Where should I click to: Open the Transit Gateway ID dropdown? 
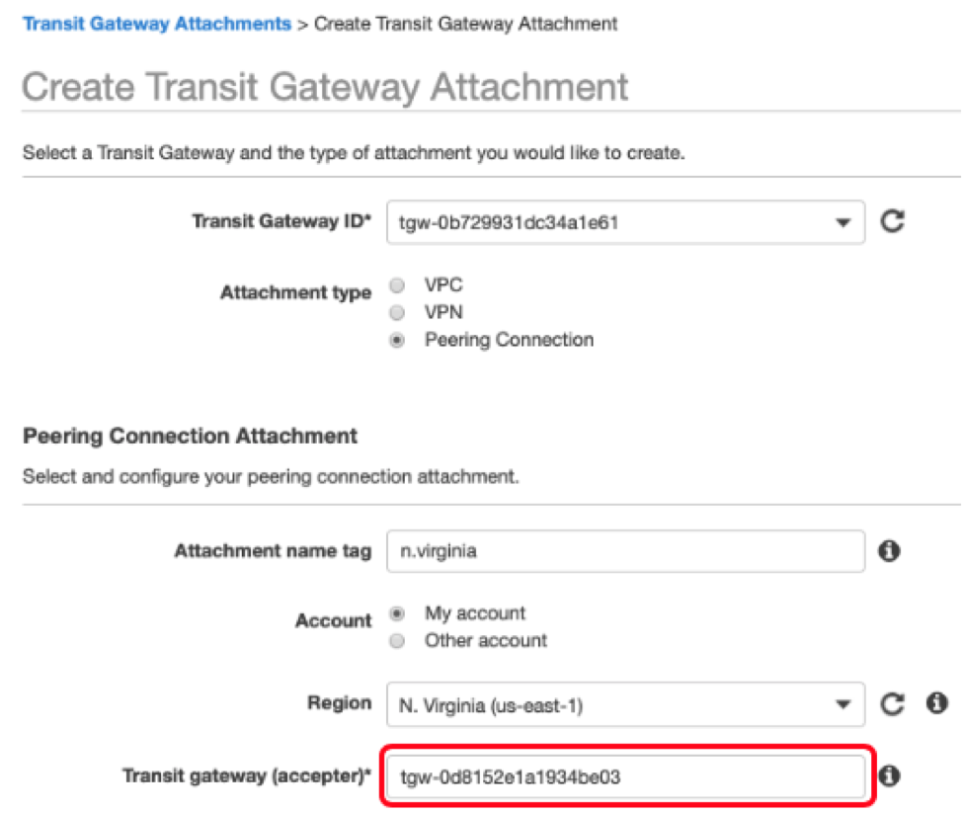click(x=626, y=222)
